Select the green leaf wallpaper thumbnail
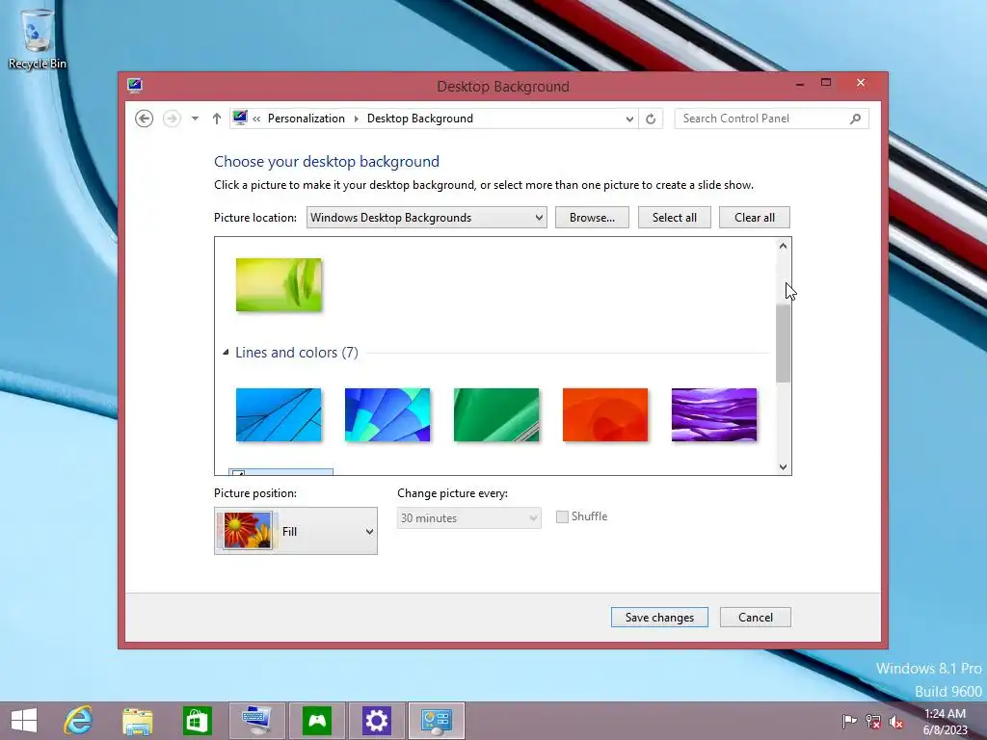Viewport: 987px width, 740px height. click(279, 284)
